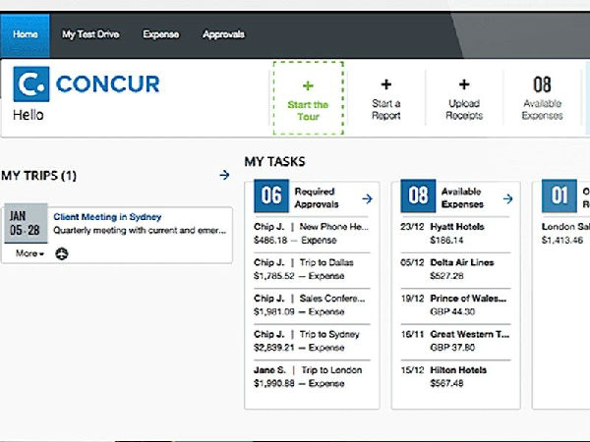Viewport: 590px width, 442px height.
Task: Open the My Test Drive menu
Action: tap(89, 34)
